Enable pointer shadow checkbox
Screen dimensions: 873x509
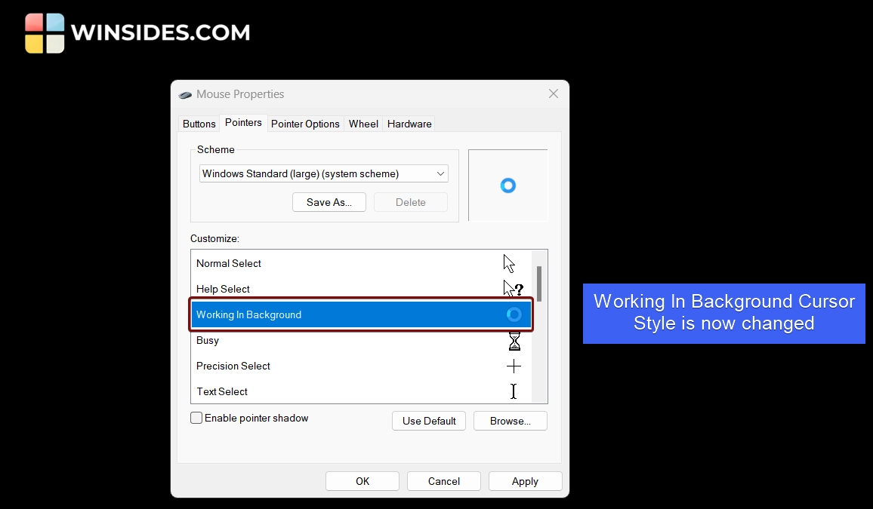[196, 418]
